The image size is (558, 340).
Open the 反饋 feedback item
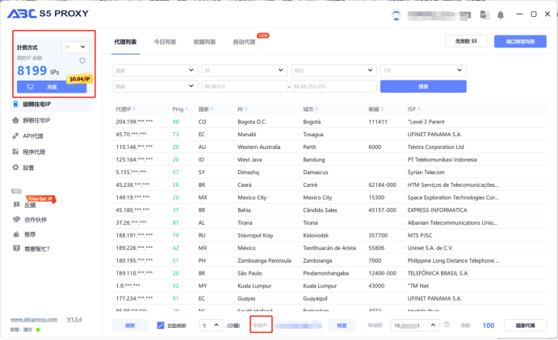click(x=29, y=205)
